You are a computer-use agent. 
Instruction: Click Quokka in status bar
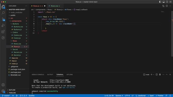click(x=32, y=96)
